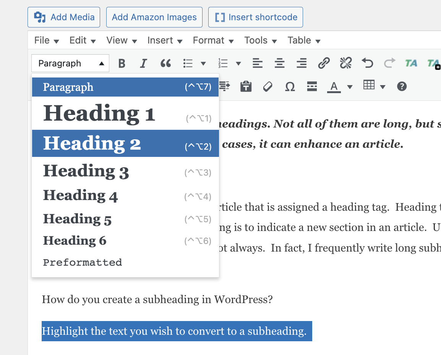
Task: Click the first green TA icon
Action: click(411, 63)
